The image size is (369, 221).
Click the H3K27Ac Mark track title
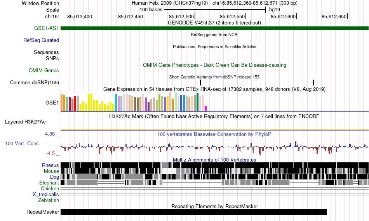click(x=214, y=116)
